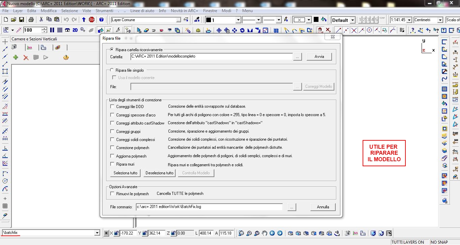Browse File sommario with ... button
This screenshot has width=460, height=245.
(x=292, y=207)
